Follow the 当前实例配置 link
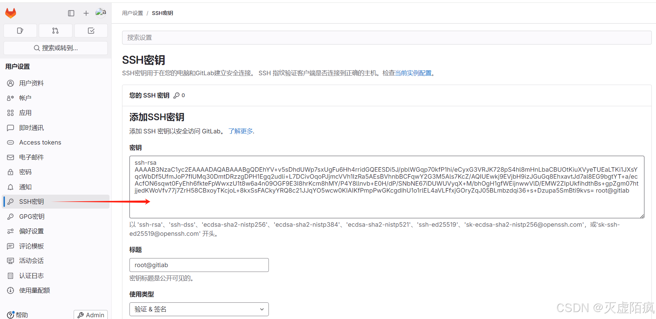656x319 pixels. (x=413, y=73)
